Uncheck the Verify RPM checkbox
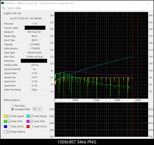This screenshot has height=145, width=154. pos(31,121)
